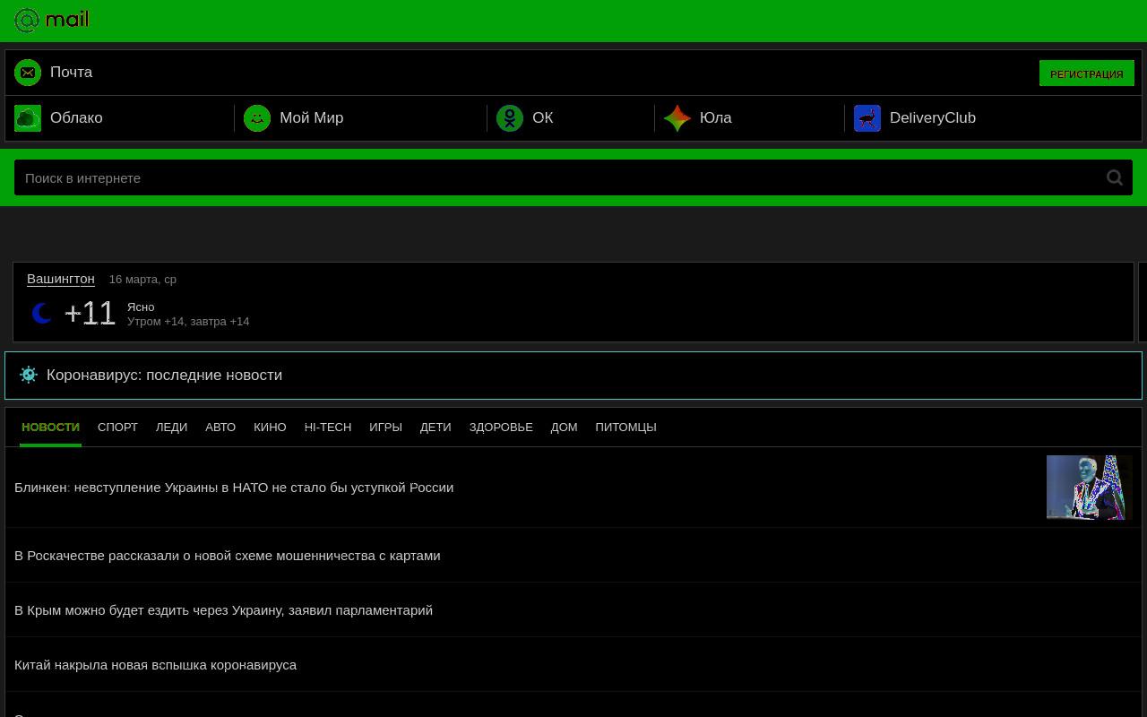
Task: Switch to the Кино tab
Action: [x=270, y=427]
